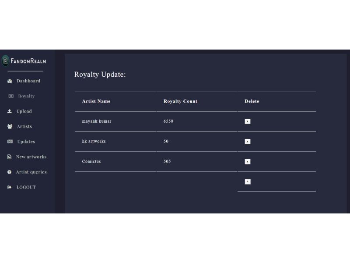Click the Updates card icon
Screen dimensions: 350x263
pos(10,142)
